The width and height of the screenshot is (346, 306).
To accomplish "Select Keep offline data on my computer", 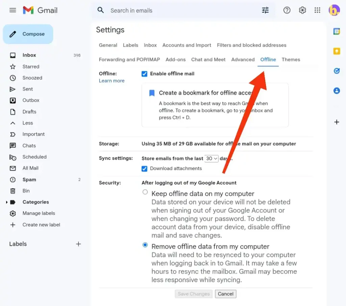I will pyautogui.click(x=145, y=192).
